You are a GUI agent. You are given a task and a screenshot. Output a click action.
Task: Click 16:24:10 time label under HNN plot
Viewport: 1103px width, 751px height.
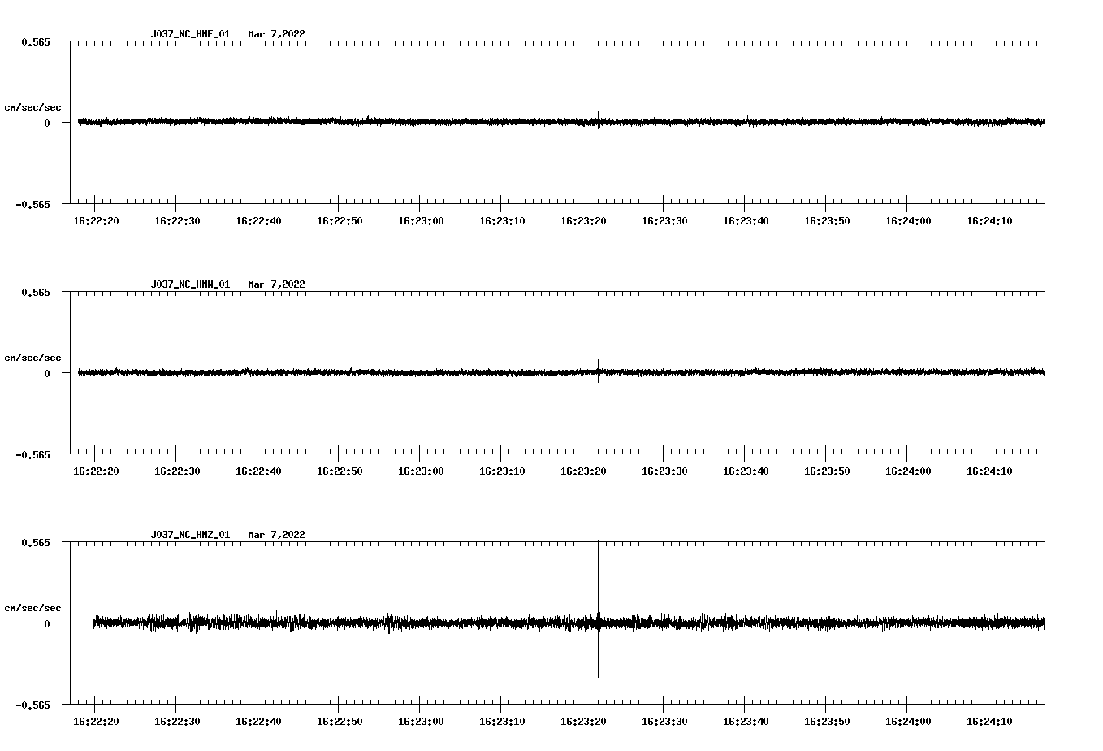(988, 471)
